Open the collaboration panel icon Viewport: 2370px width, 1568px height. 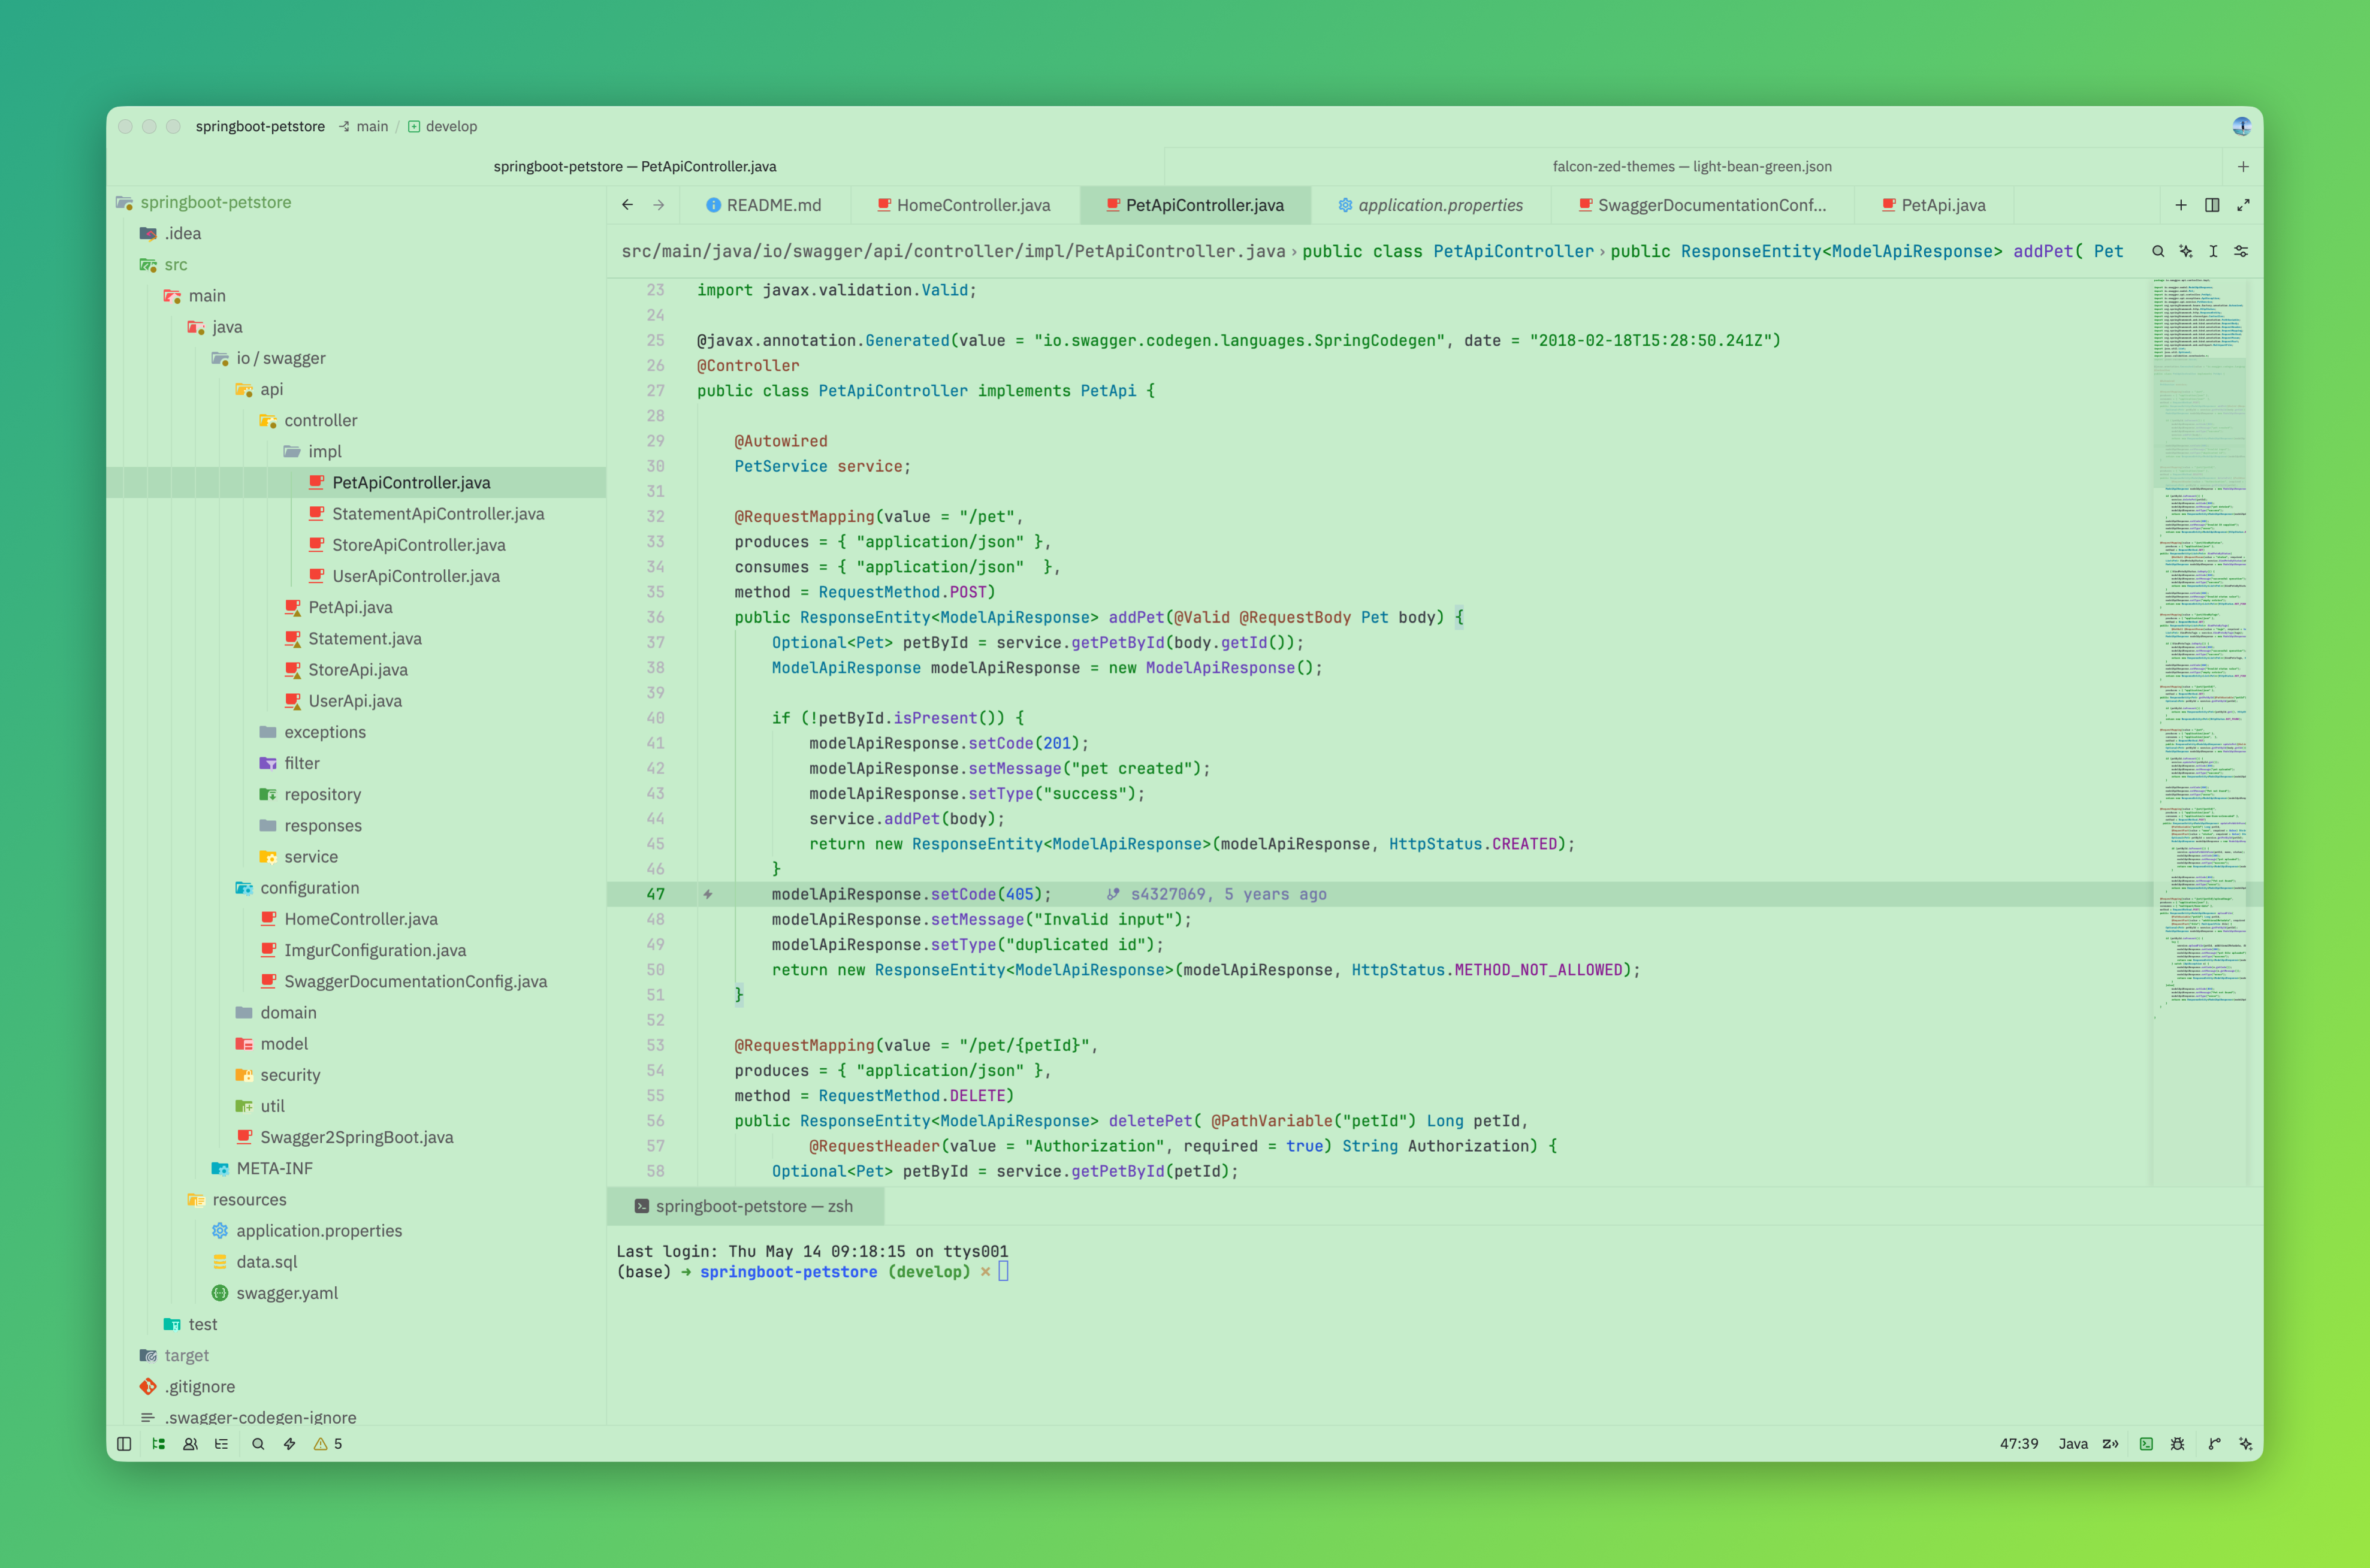190,1444
